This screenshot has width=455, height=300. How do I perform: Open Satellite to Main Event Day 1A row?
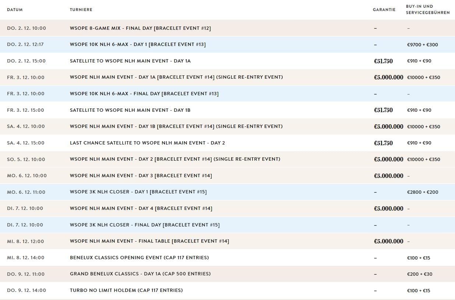tap(130, 61)
